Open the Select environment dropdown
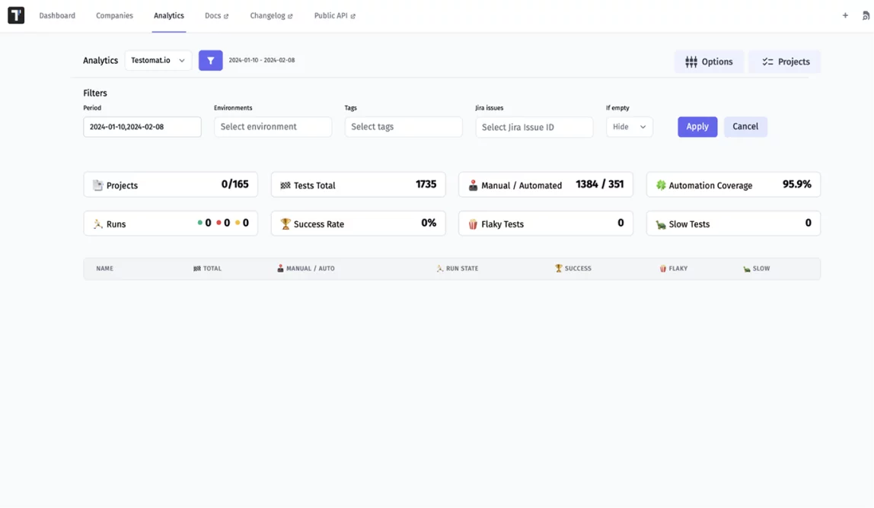This screenshot has height=508, width=874. (x=273, y=127)
